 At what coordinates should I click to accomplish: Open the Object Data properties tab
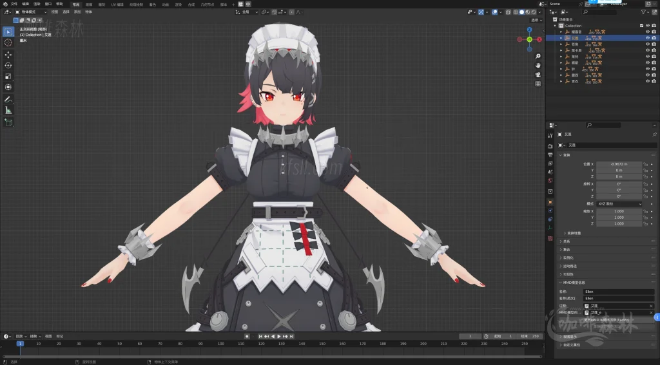click(550, 228)
